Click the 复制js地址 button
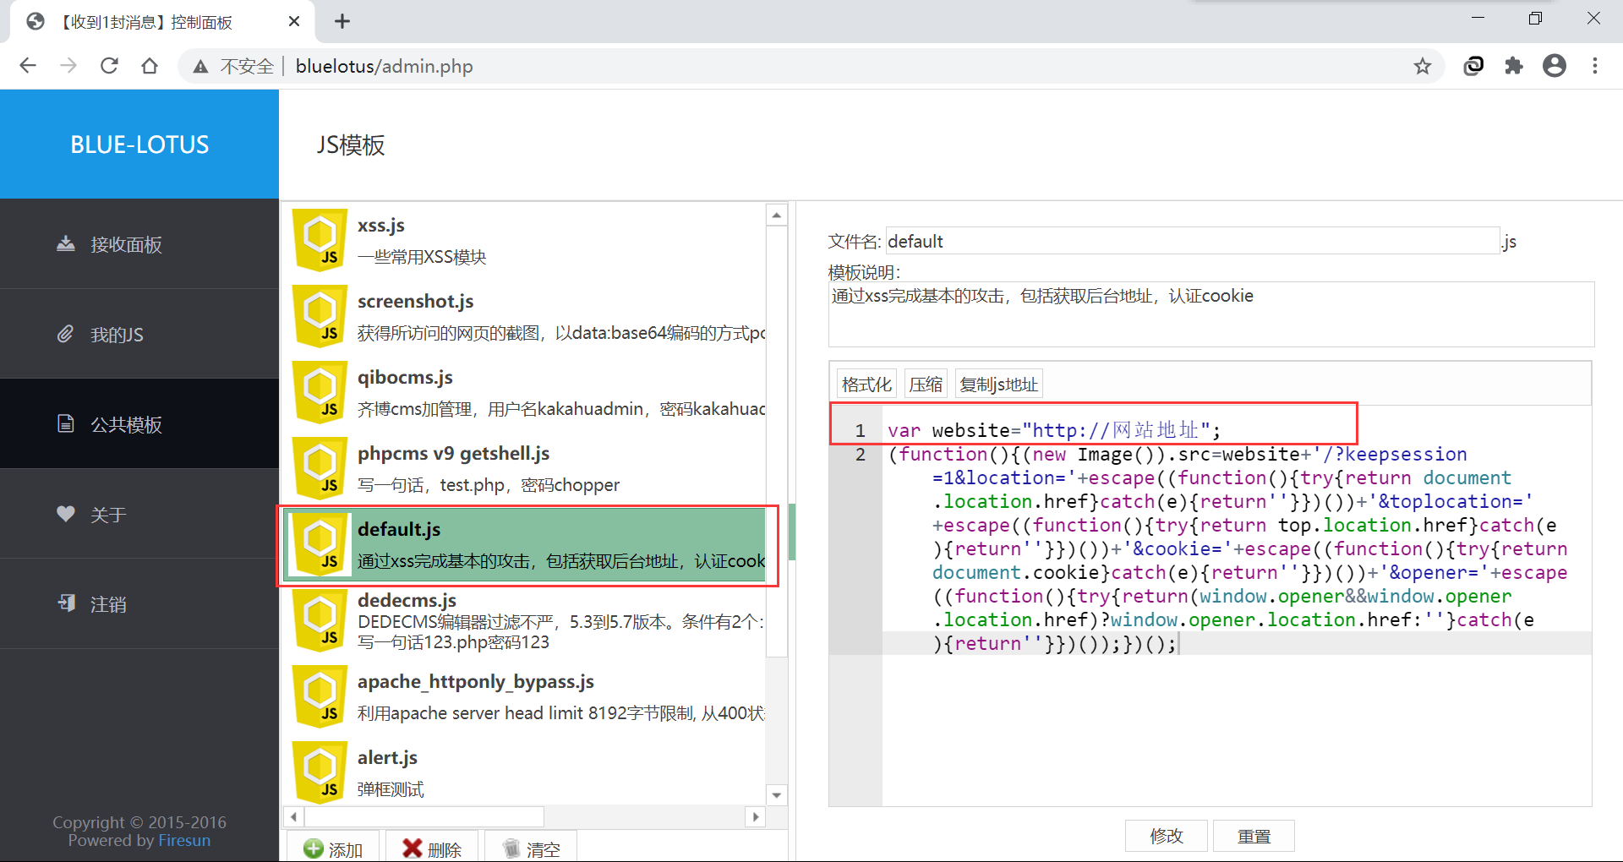The height and width of the screenshot is (862, 1623). point(998,385)
